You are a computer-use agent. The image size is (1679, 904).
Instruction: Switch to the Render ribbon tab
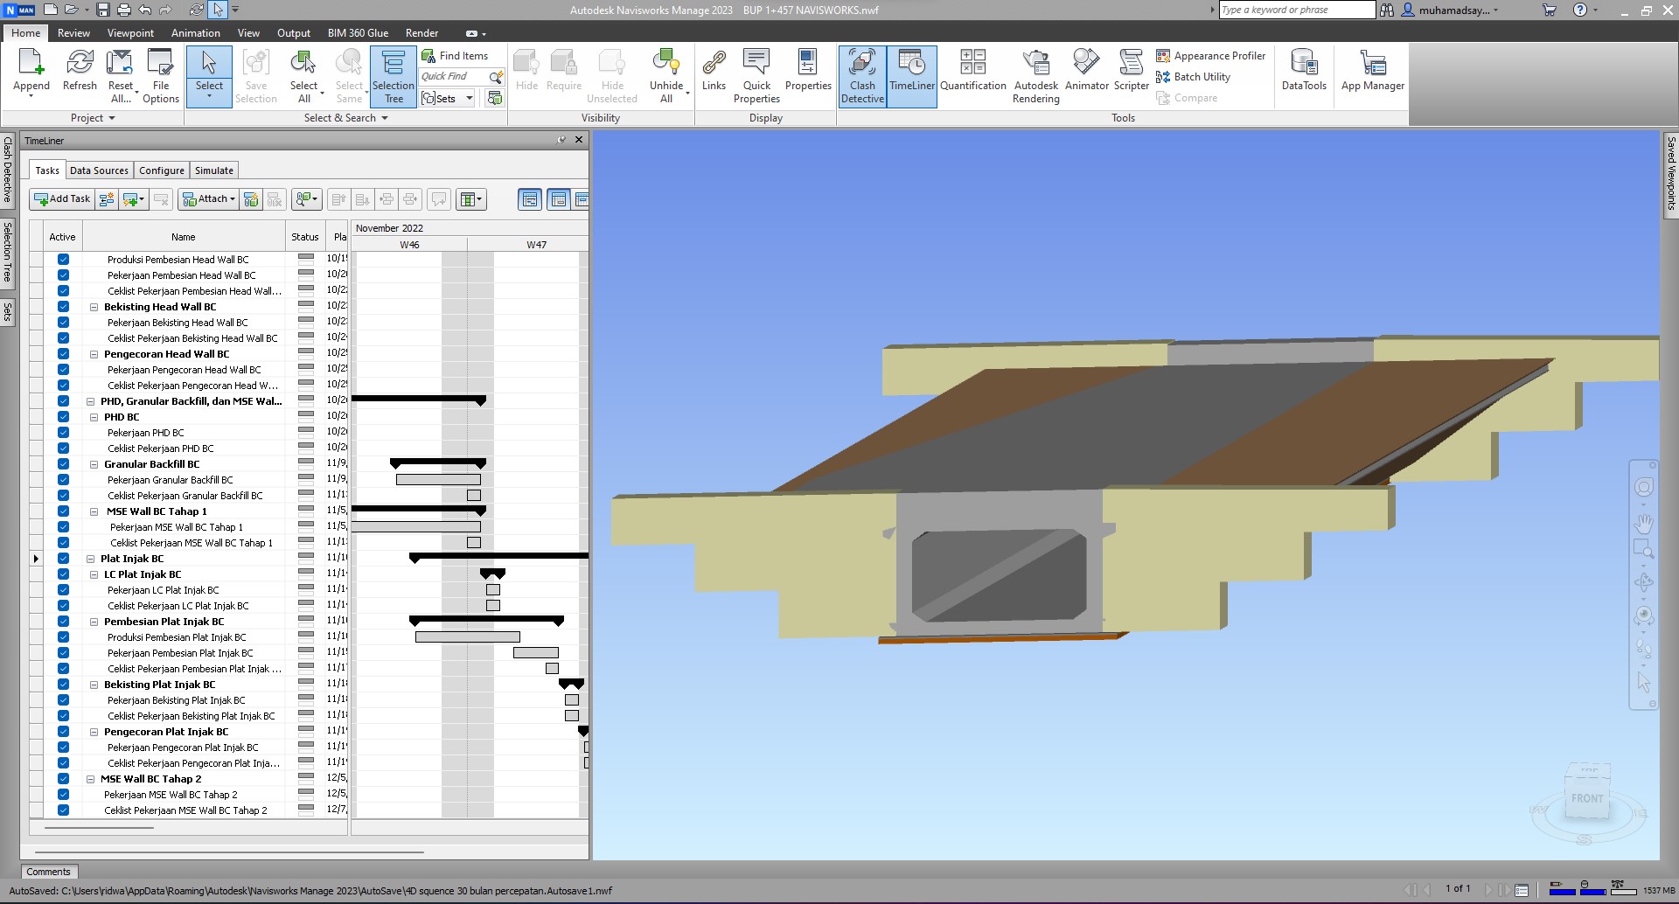421,33
